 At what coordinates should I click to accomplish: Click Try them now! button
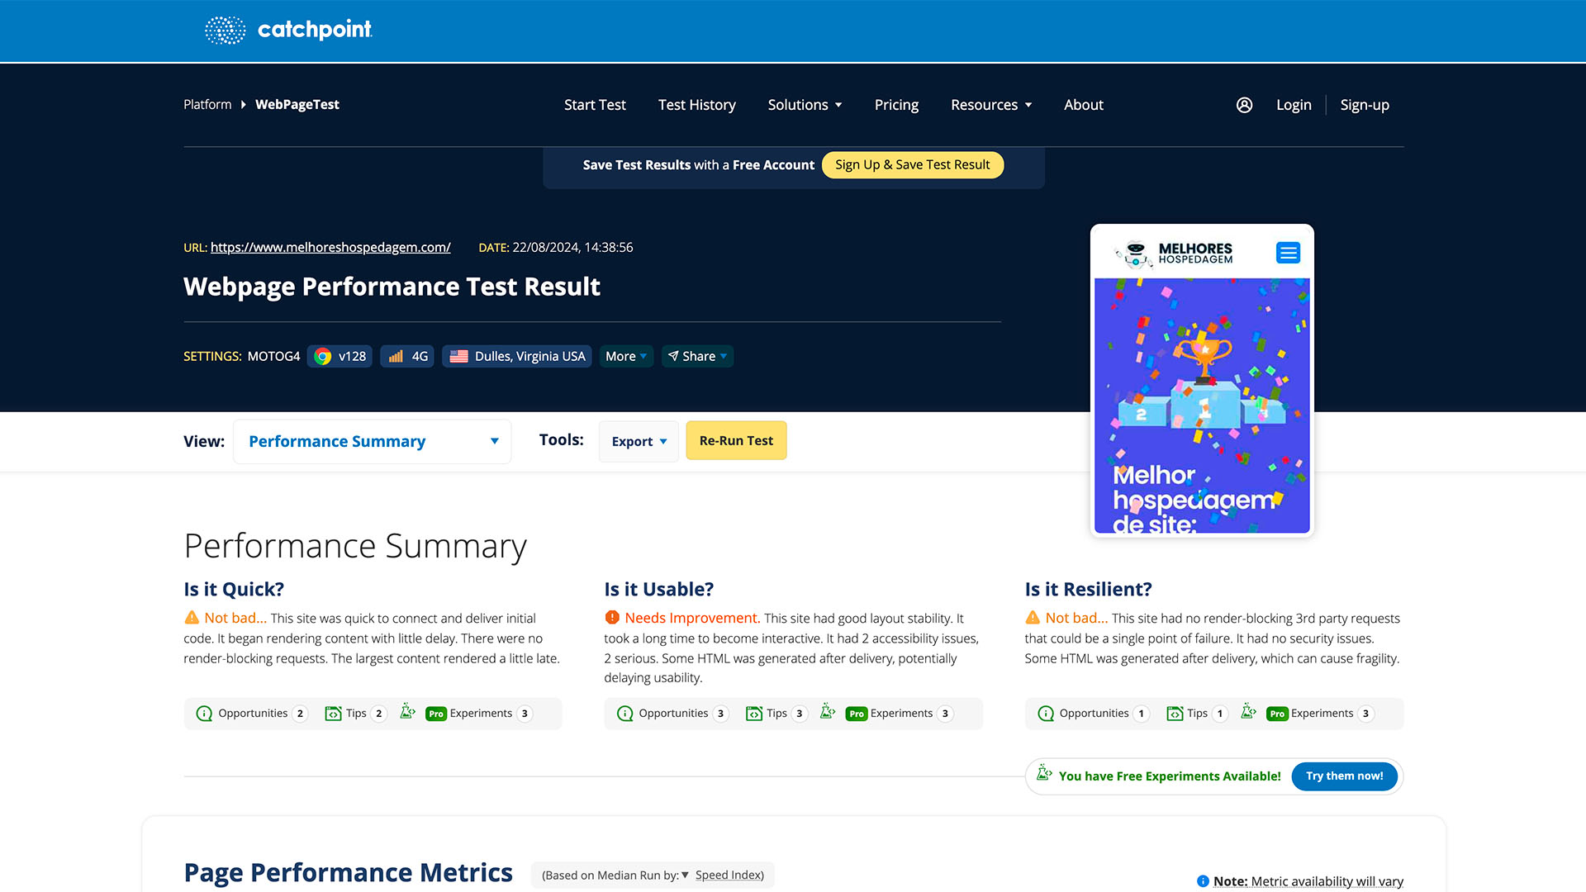tap(1344, 776)
